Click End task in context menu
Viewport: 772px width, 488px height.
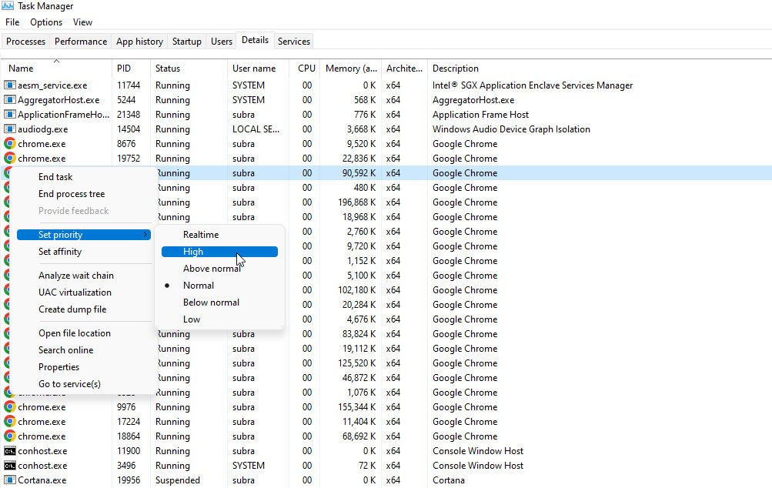(x=55, y=177)
